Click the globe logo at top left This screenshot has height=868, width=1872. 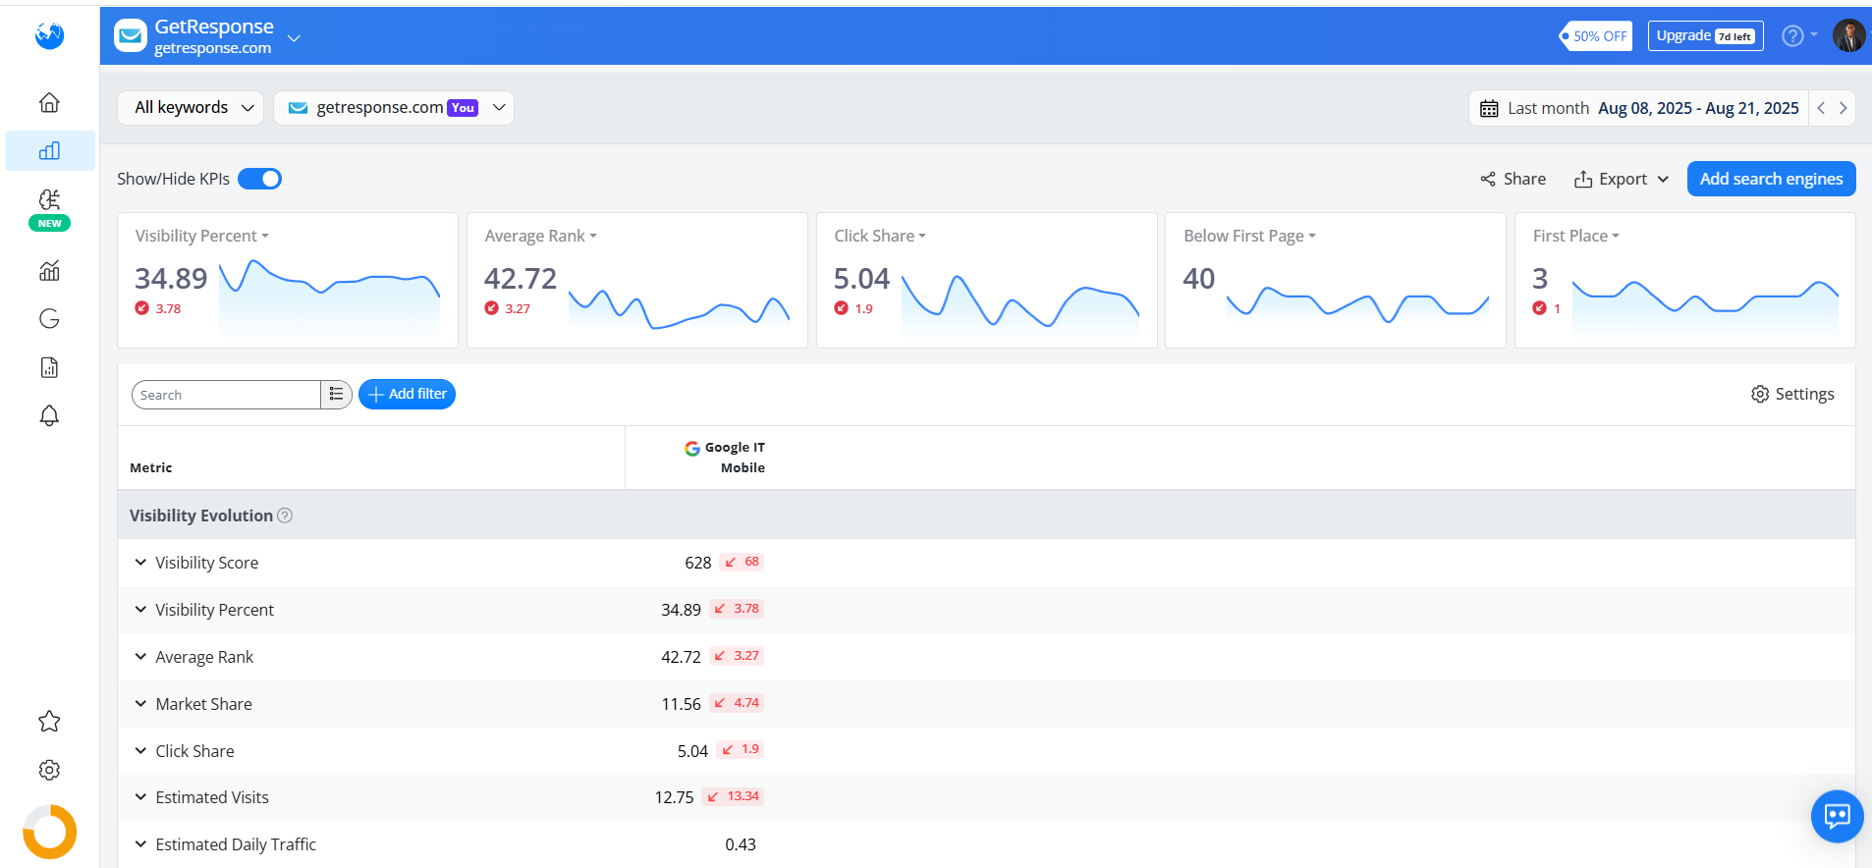[x=49, y=35]
